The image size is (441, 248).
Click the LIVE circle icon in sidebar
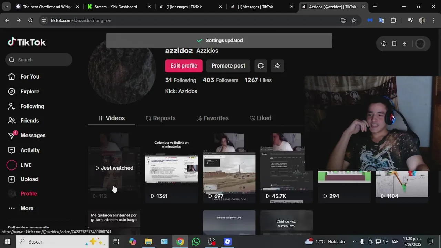[12, 165]
